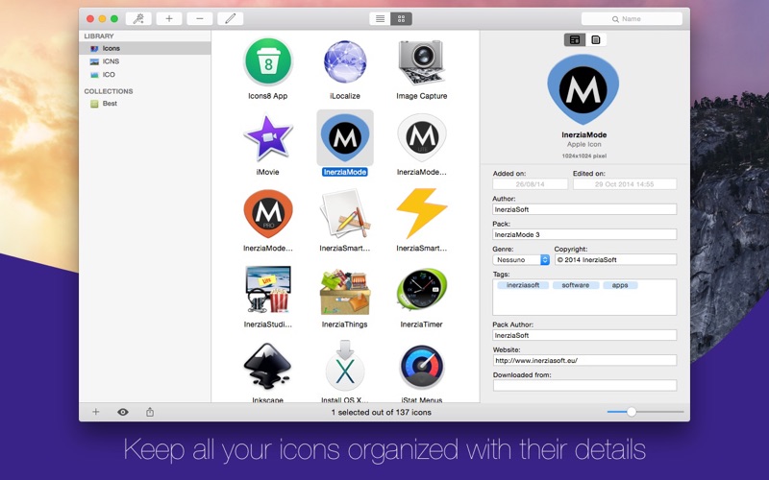Select the InerziaSmart pencil and paper icon
The width and height of the screenshot is (769, 480).
pos(345,214)
